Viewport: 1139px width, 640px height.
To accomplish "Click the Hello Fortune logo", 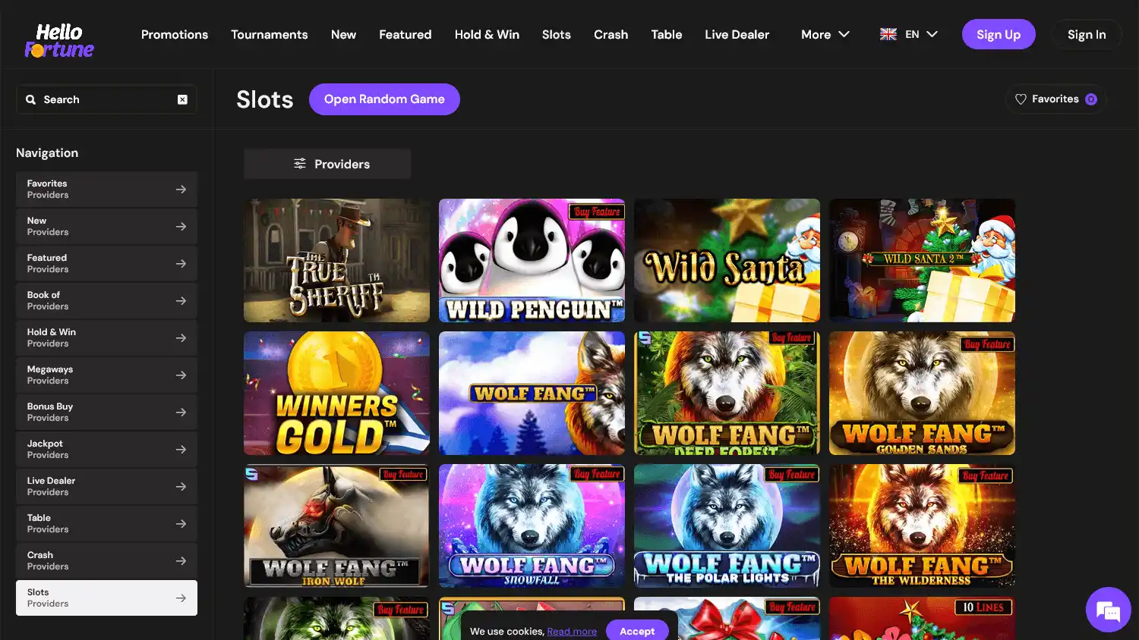I will [59, 41].
